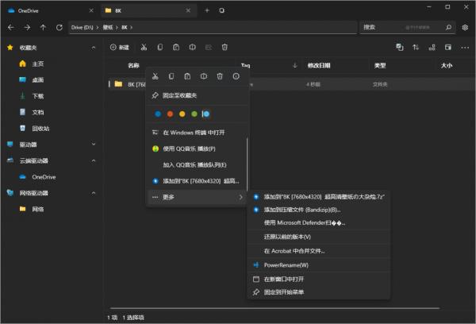Open settings gear in top right
This screenshot has width=476, height=324.
(465, 27)
